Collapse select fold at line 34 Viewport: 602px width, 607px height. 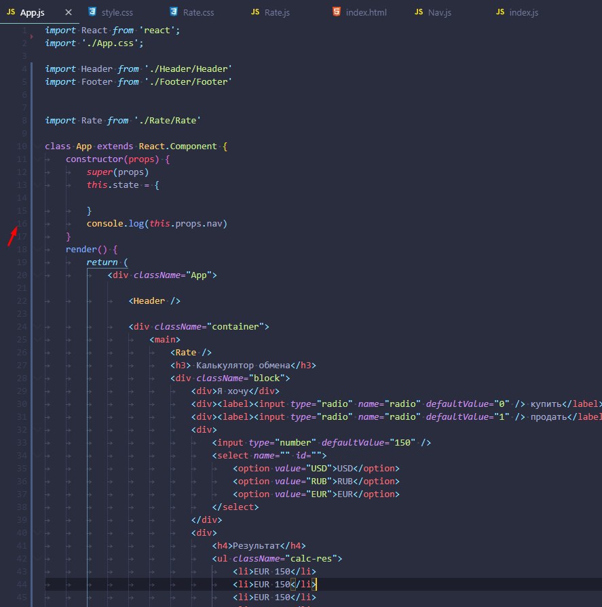coord(37,456)
